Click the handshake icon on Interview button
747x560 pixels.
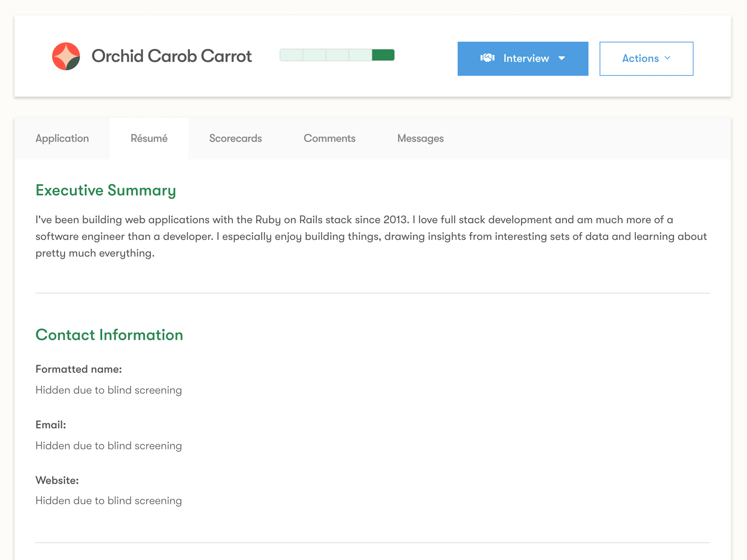click(487, 58)
